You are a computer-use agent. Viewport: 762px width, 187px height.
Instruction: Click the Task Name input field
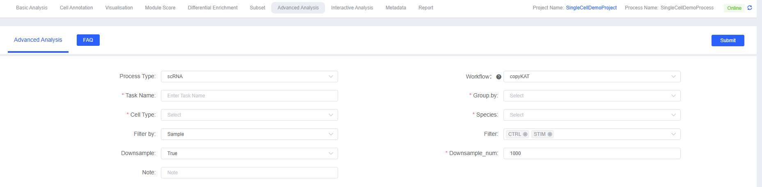249,96
